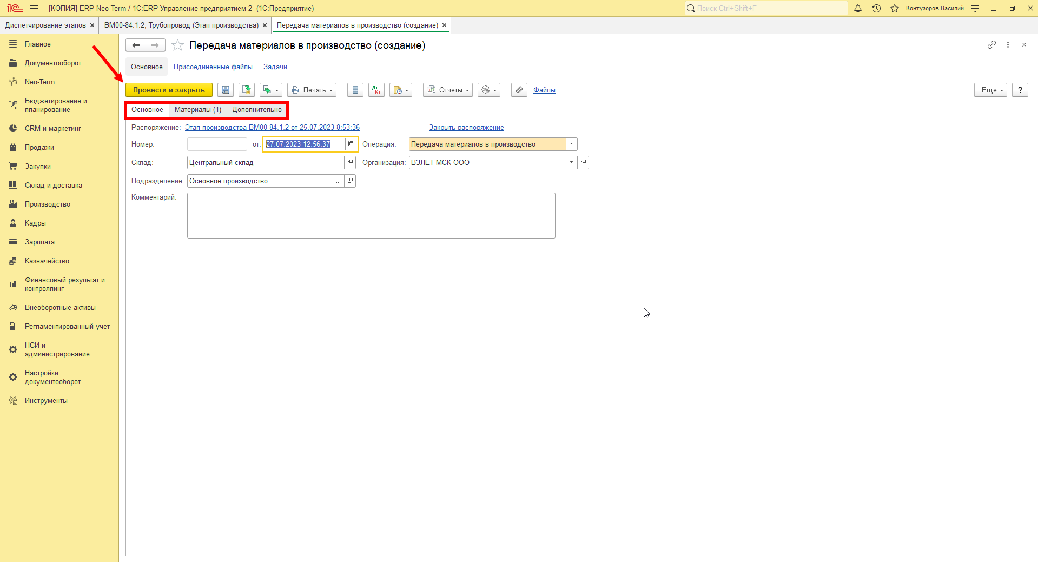Open the Этап производства BM00-84.1.2 link
This screenshot has width=1038, height=562.
coord(272,128)
